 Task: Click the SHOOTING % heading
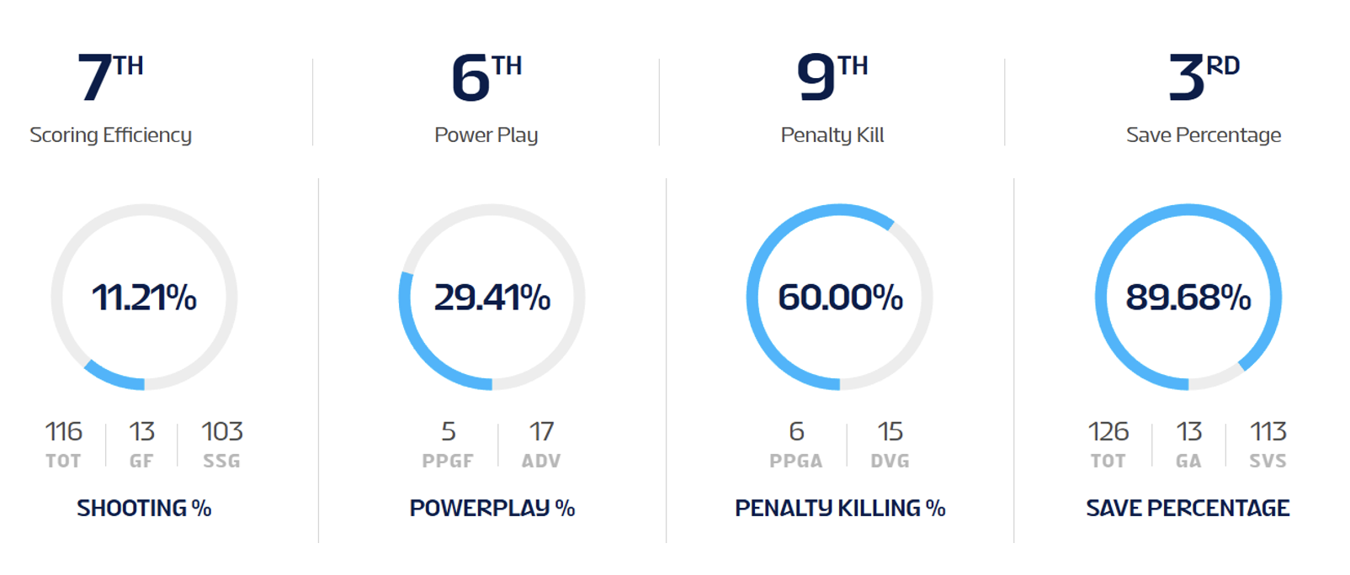coord(144,509)
